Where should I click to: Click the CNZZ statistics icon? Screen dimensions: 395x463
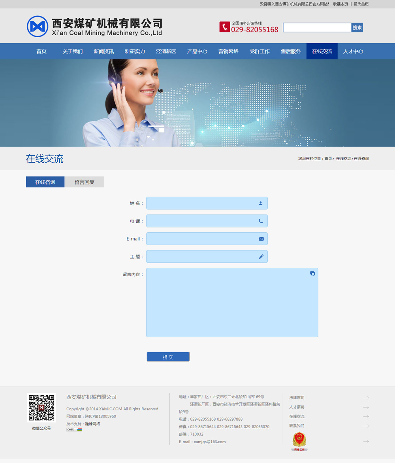(x=74, y=429)
